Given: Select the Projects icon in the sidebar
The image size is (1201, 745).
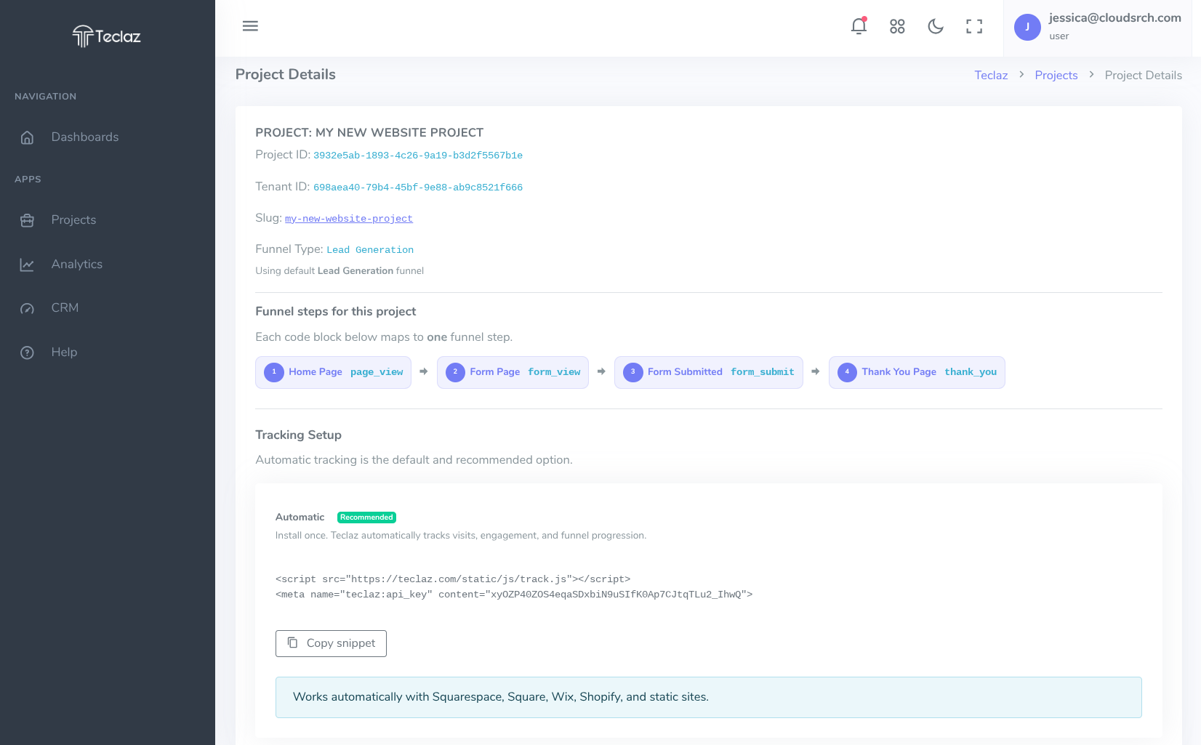Looking at the screenshot, I should pos(27,220).
